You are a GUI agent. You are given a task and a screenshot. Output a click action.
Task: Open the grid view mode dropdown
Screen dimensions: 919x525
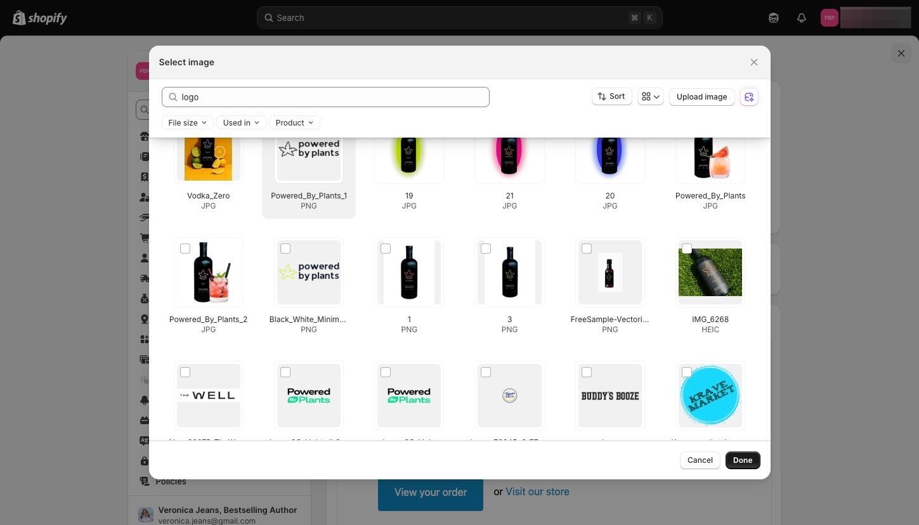(651, 96)
